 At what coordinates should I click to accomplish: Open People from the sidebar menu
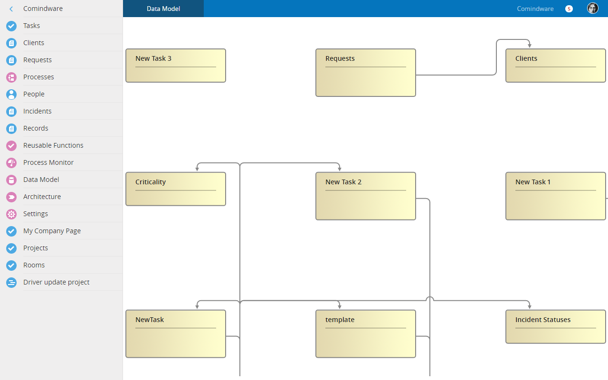tap(61, 94)
